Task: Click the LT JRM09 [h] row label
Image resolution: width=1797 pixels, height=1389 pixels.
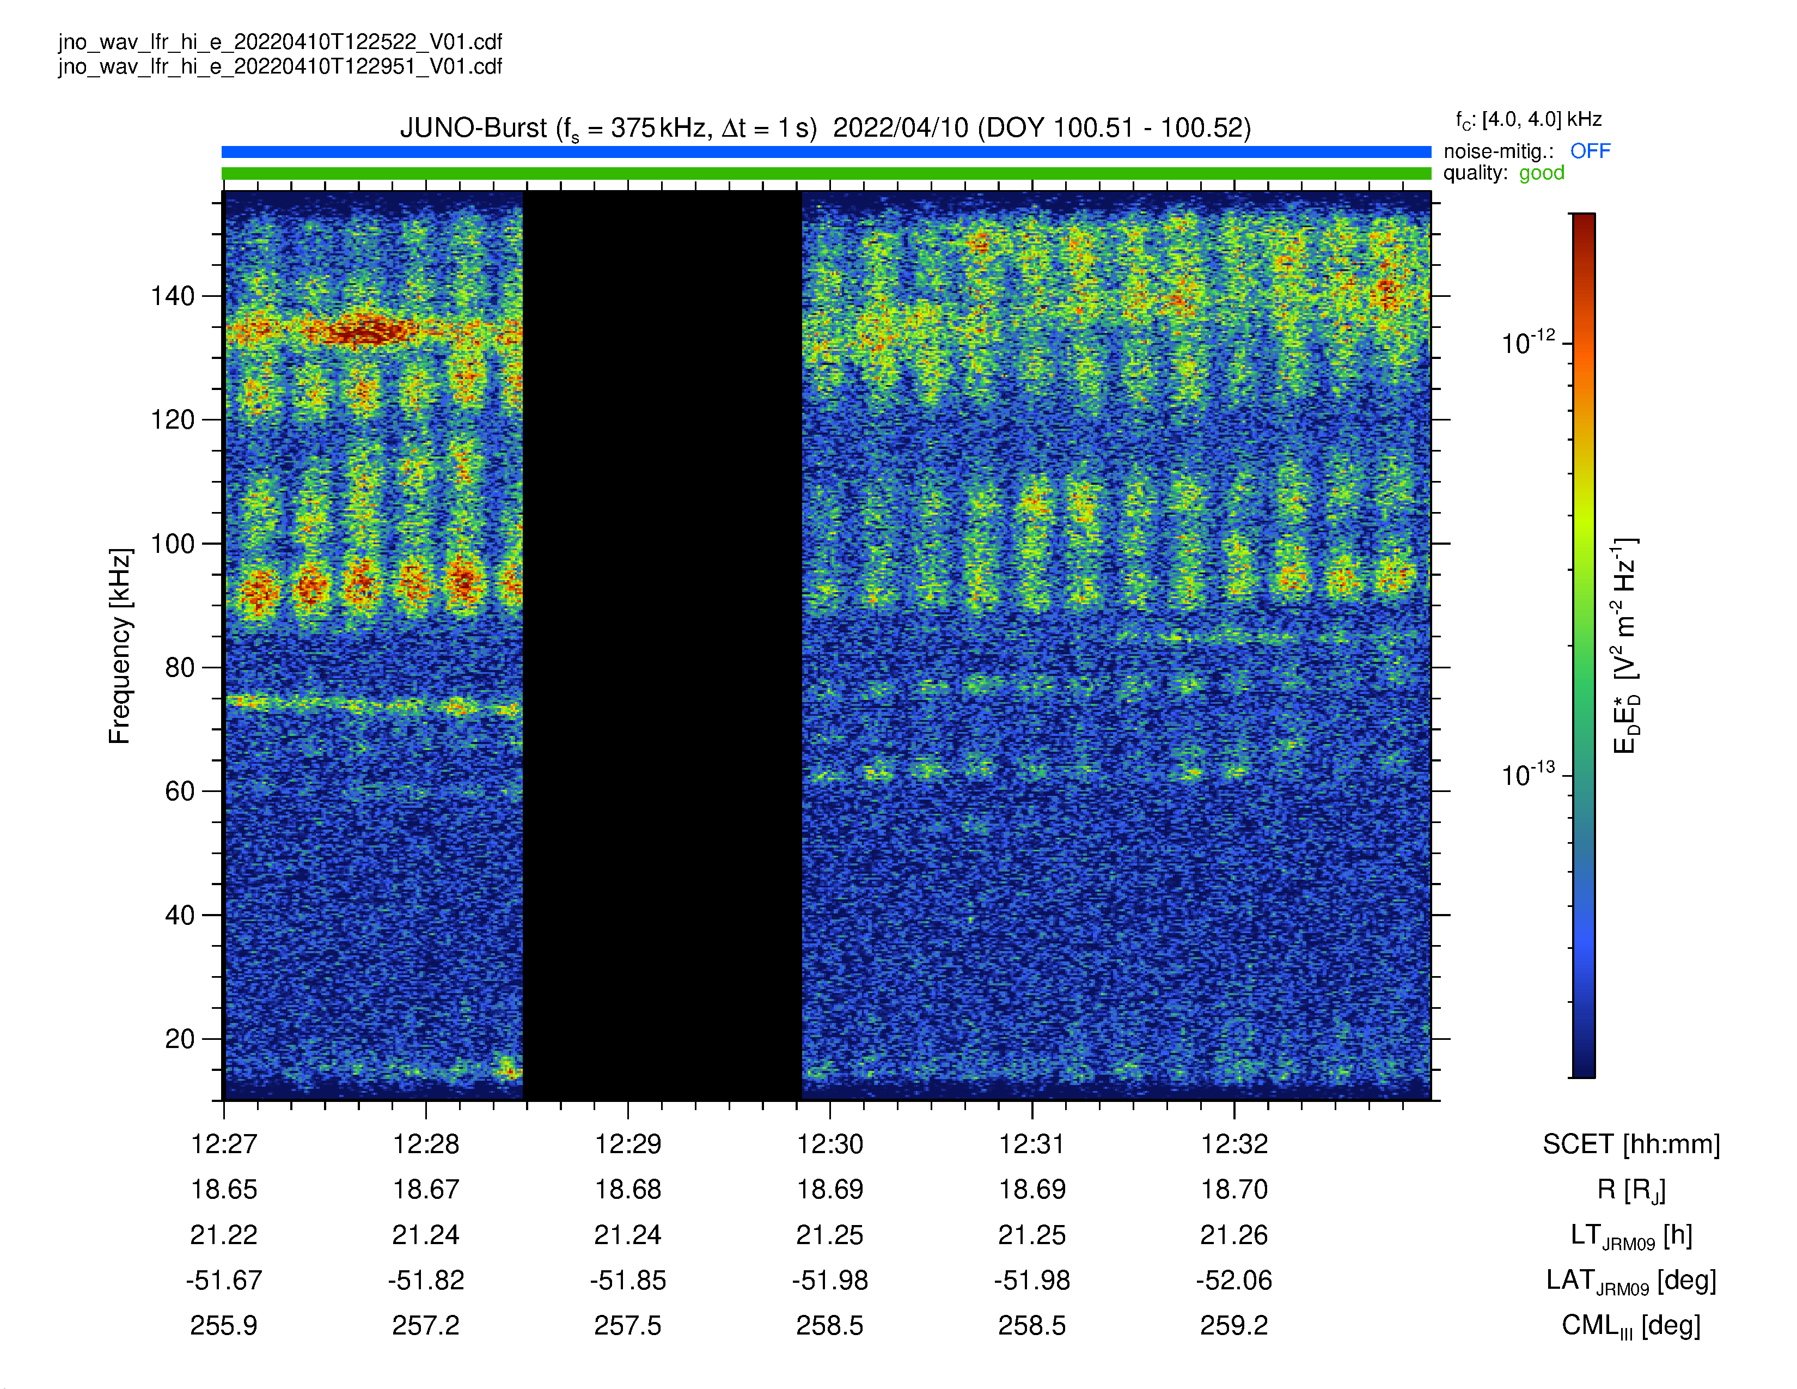Action: point(1631,1236)
